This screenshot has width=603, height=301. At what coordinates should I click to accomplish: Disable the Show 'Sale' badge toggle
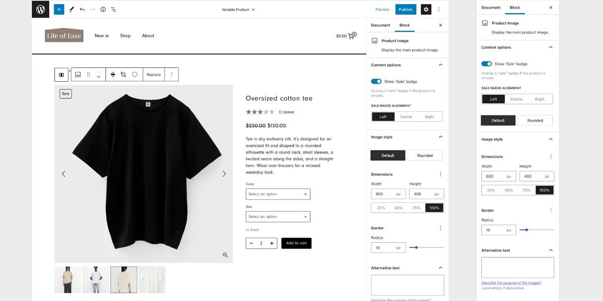point(376,81)
